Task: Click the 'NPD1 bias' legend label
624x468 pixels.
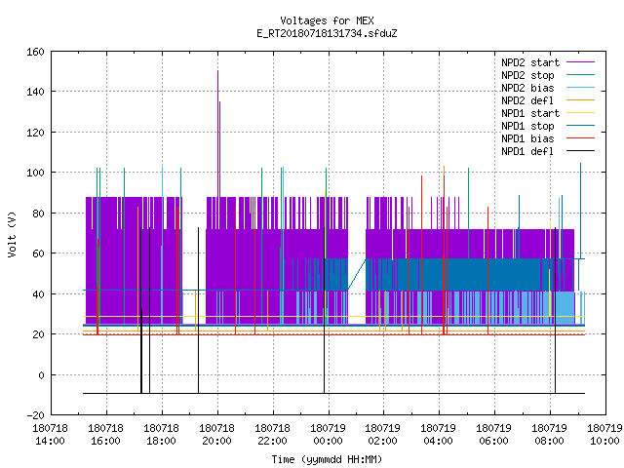Action: [x=527, y=138]
